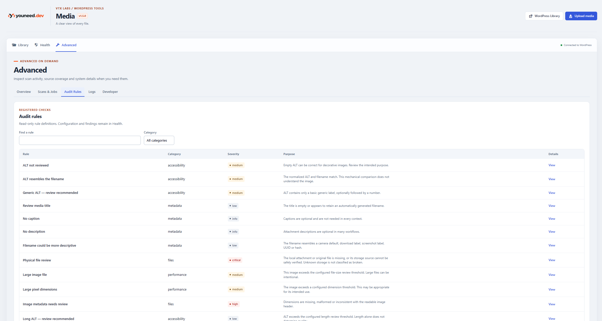The height and width of the screenshot is (321, 602).
Task: Open the Logs sub-tab
Action: [x=92, y=92]
